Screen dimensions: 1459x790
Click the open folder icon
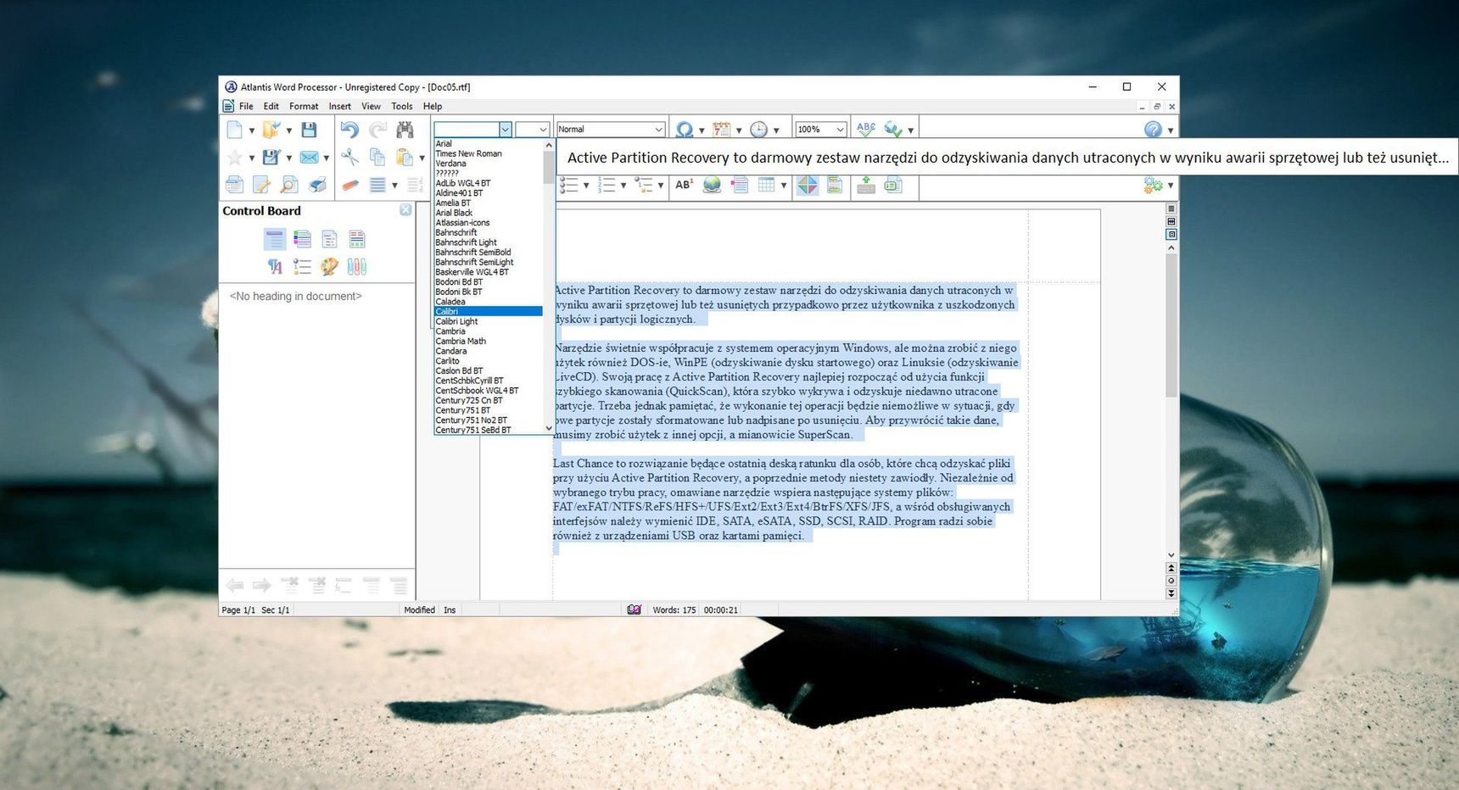point(271,130)
